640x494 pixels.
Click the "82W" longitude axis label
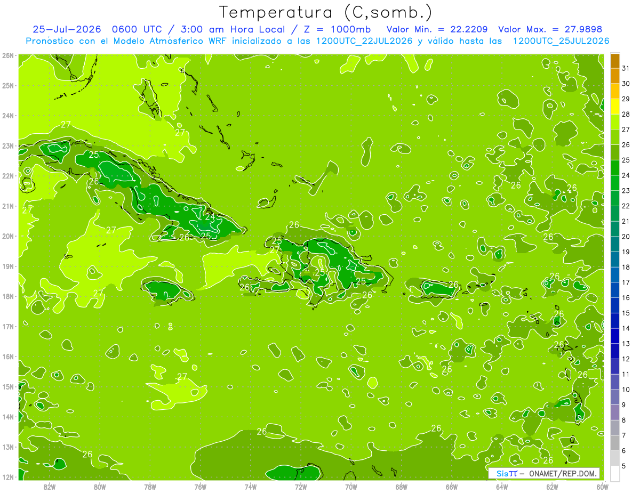[50, 487]
